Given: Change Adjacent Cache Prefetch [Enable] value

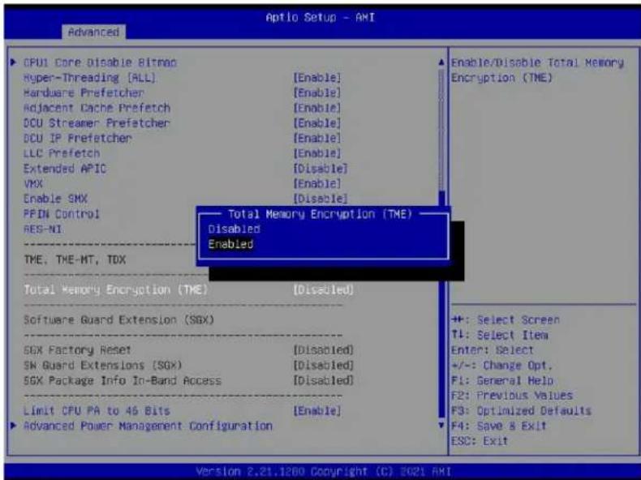Looking at the screenshot, I should [316, 108].
